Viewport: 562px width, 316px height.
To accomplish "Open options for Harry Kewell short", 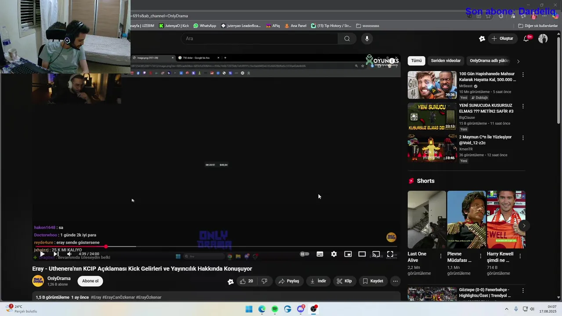I will (520, 255).
